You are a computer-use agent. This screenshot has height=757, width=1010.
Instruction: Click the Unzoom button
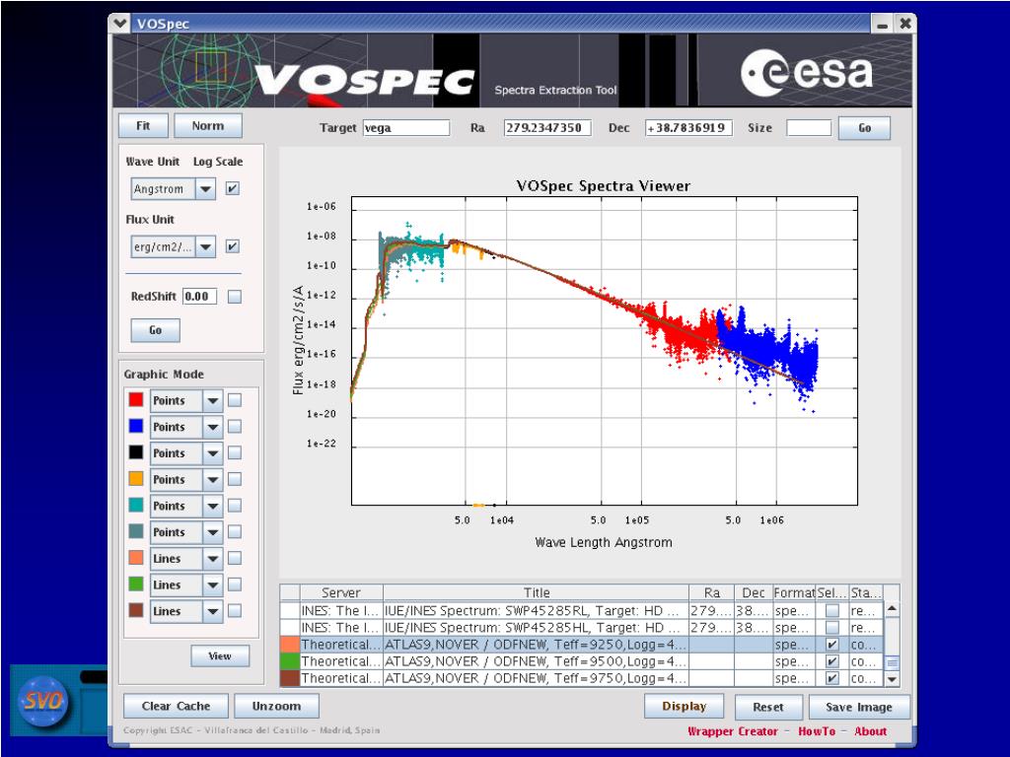[276, 706]
